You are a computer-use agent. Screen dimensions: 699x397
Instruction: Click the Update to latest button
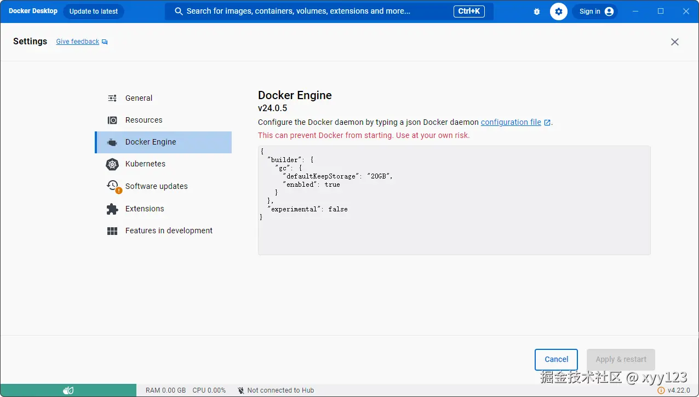pos(94,11)
